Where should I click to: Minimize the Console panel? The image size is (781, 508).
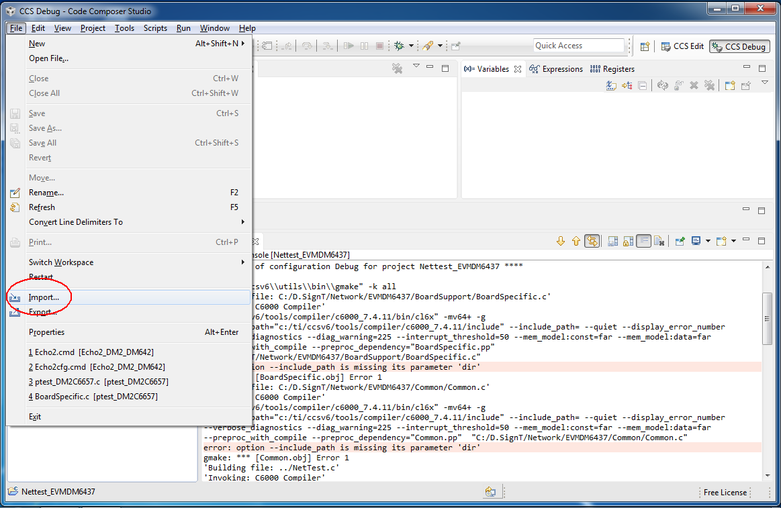(x=746, y=240)
